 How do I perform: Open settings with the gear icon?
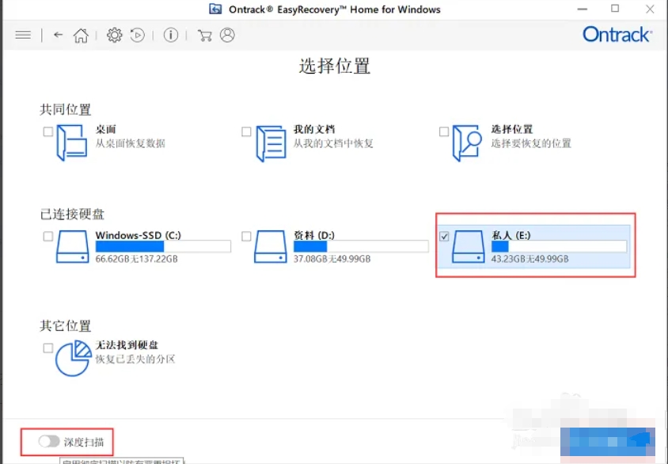click(114, 35)
